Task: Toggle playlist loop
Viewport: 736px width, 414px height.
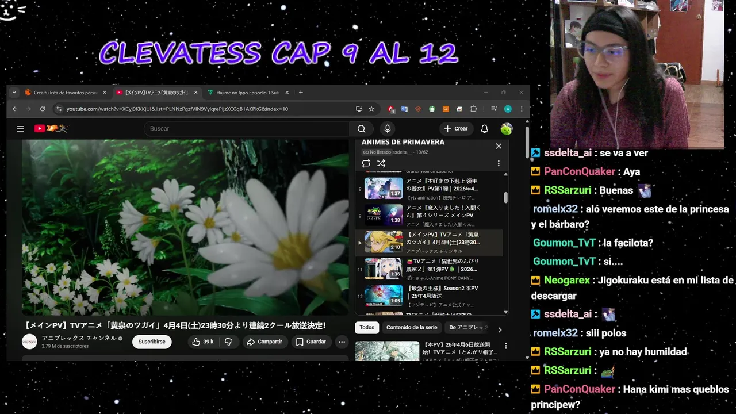Action: tap(366, 163)
